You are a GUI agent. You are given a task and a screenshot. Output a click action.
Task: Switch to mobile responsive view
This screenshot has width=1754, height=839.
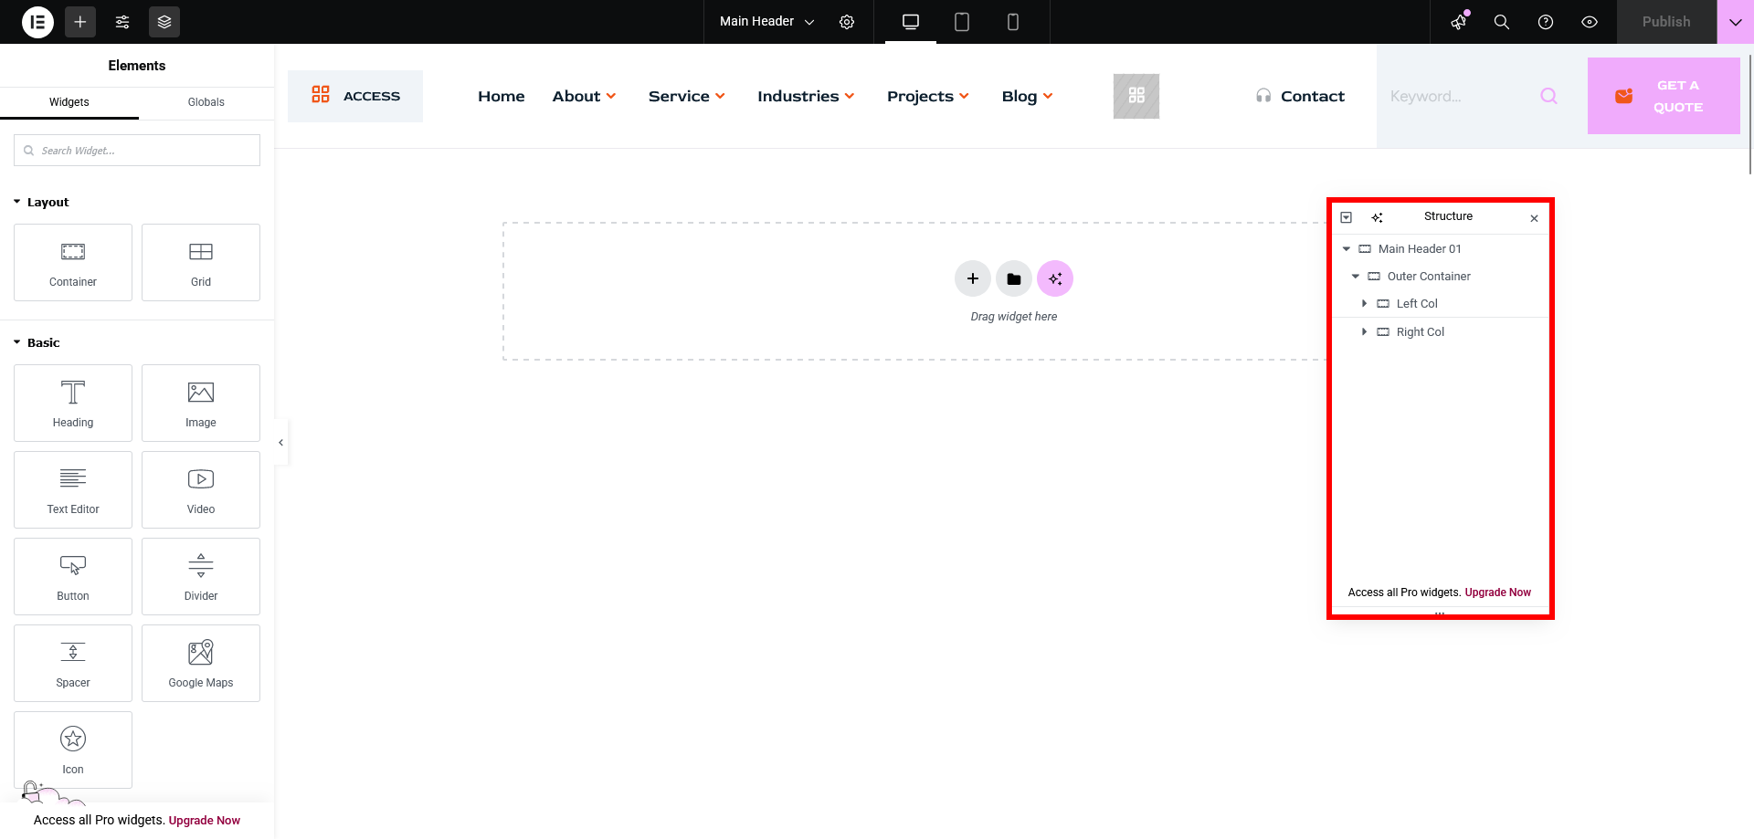click(1012, 22)
